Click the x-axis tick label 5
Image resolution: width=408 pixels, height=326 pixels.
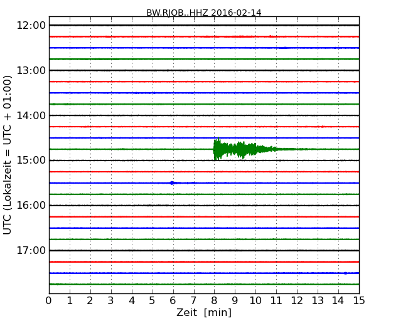pos(152,301)
